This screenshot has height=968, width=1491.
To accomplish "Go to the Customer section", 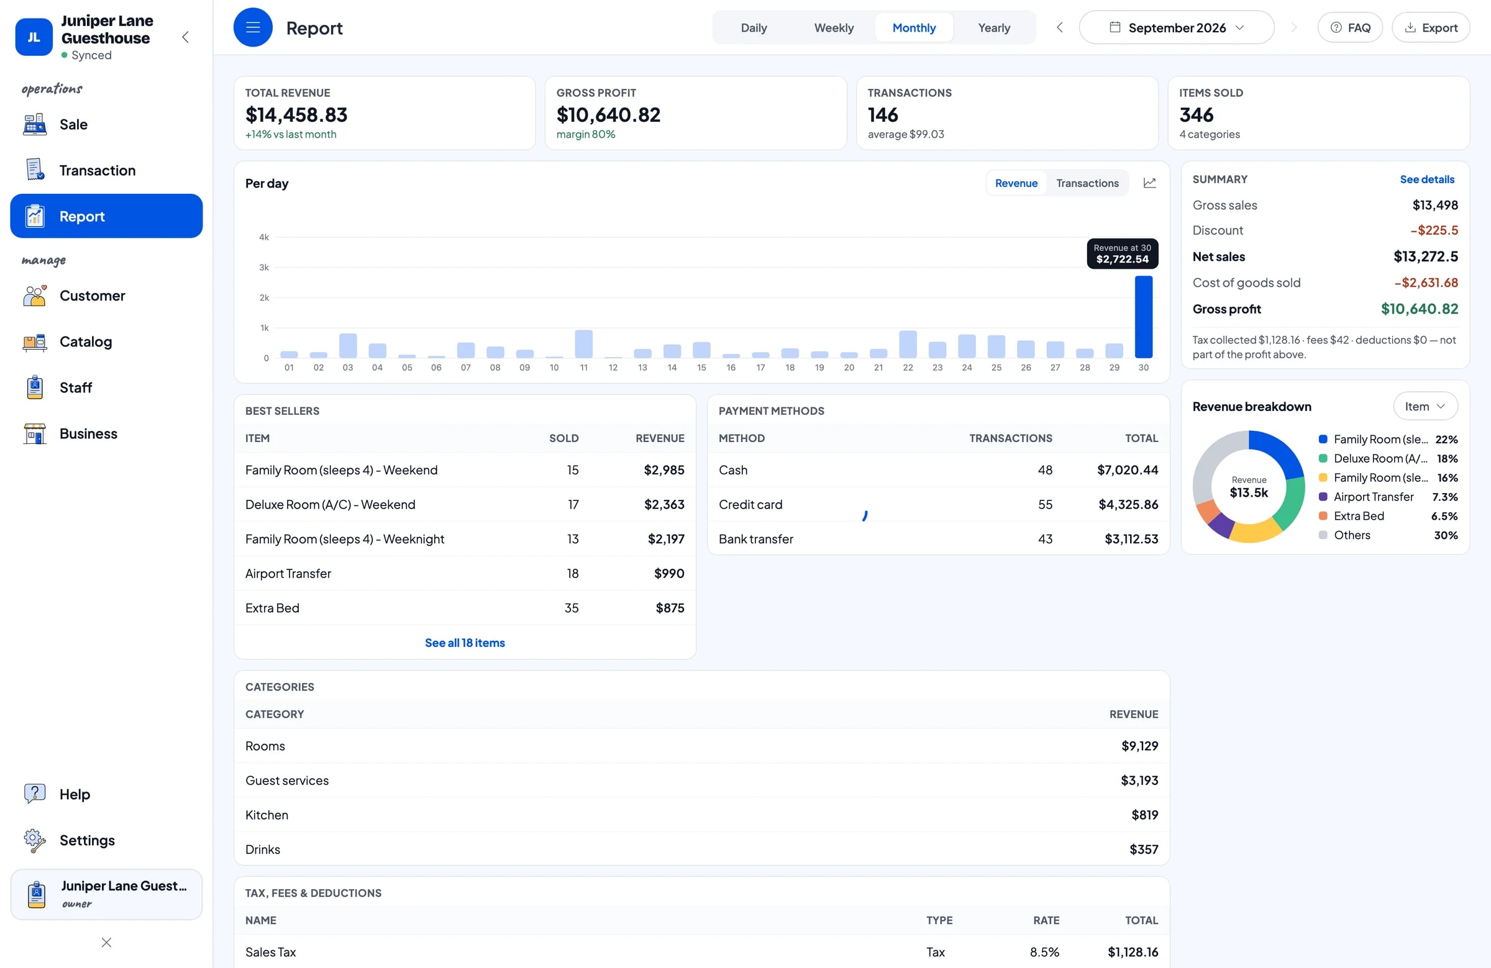I will point(106,296).
